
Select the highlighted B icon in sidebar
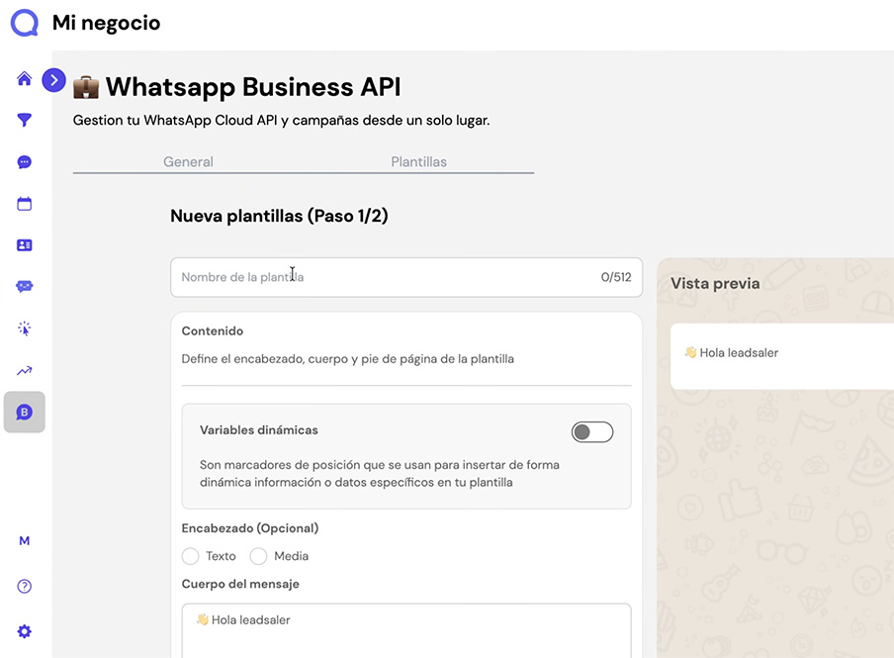24,412
